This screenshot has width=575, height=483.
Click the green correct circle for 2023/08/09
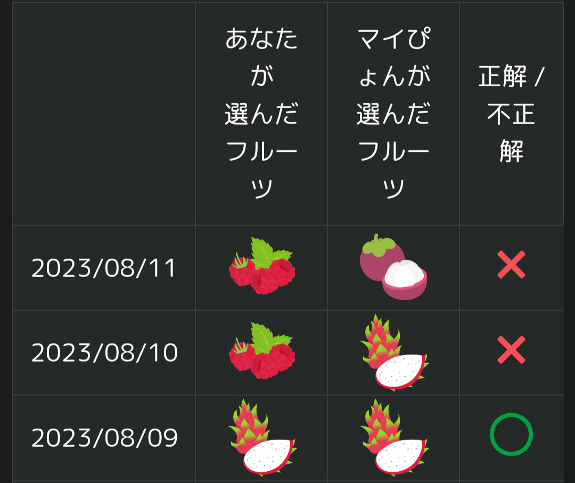[x=511, y=435]
